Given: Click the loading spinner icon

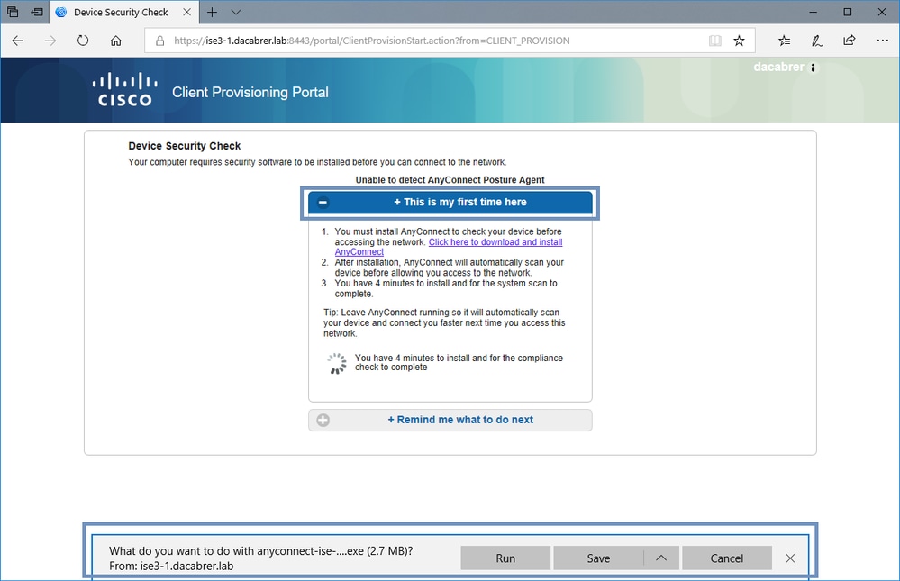Looking at the screenshot, I should click(337, 363).
